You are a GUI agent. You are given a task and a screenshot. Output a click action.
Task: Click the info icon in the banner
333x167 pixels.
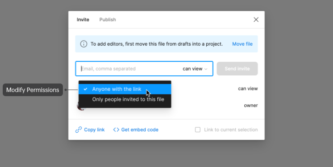pos(83,44)
